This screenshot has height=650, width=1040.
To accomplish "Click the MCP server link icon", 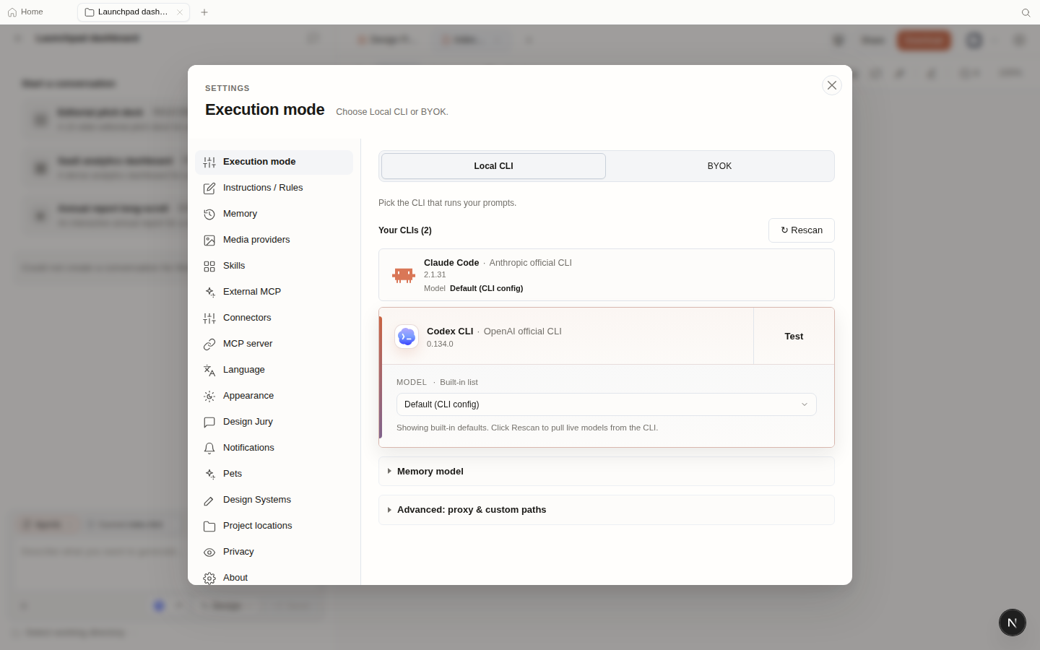I will point(209,344).
